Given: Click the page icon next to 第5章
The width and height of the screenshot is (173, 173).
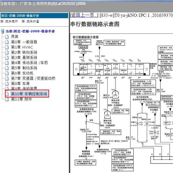Looking at the screenshot, I should [7, 68].
